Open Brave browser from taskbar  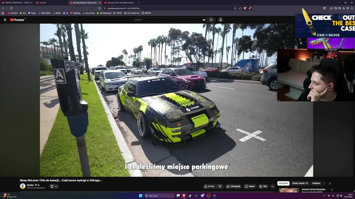(184, 196)
